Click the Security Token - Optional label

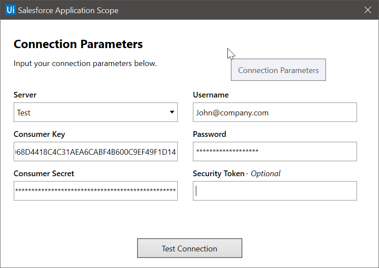[x=237, y=174]
